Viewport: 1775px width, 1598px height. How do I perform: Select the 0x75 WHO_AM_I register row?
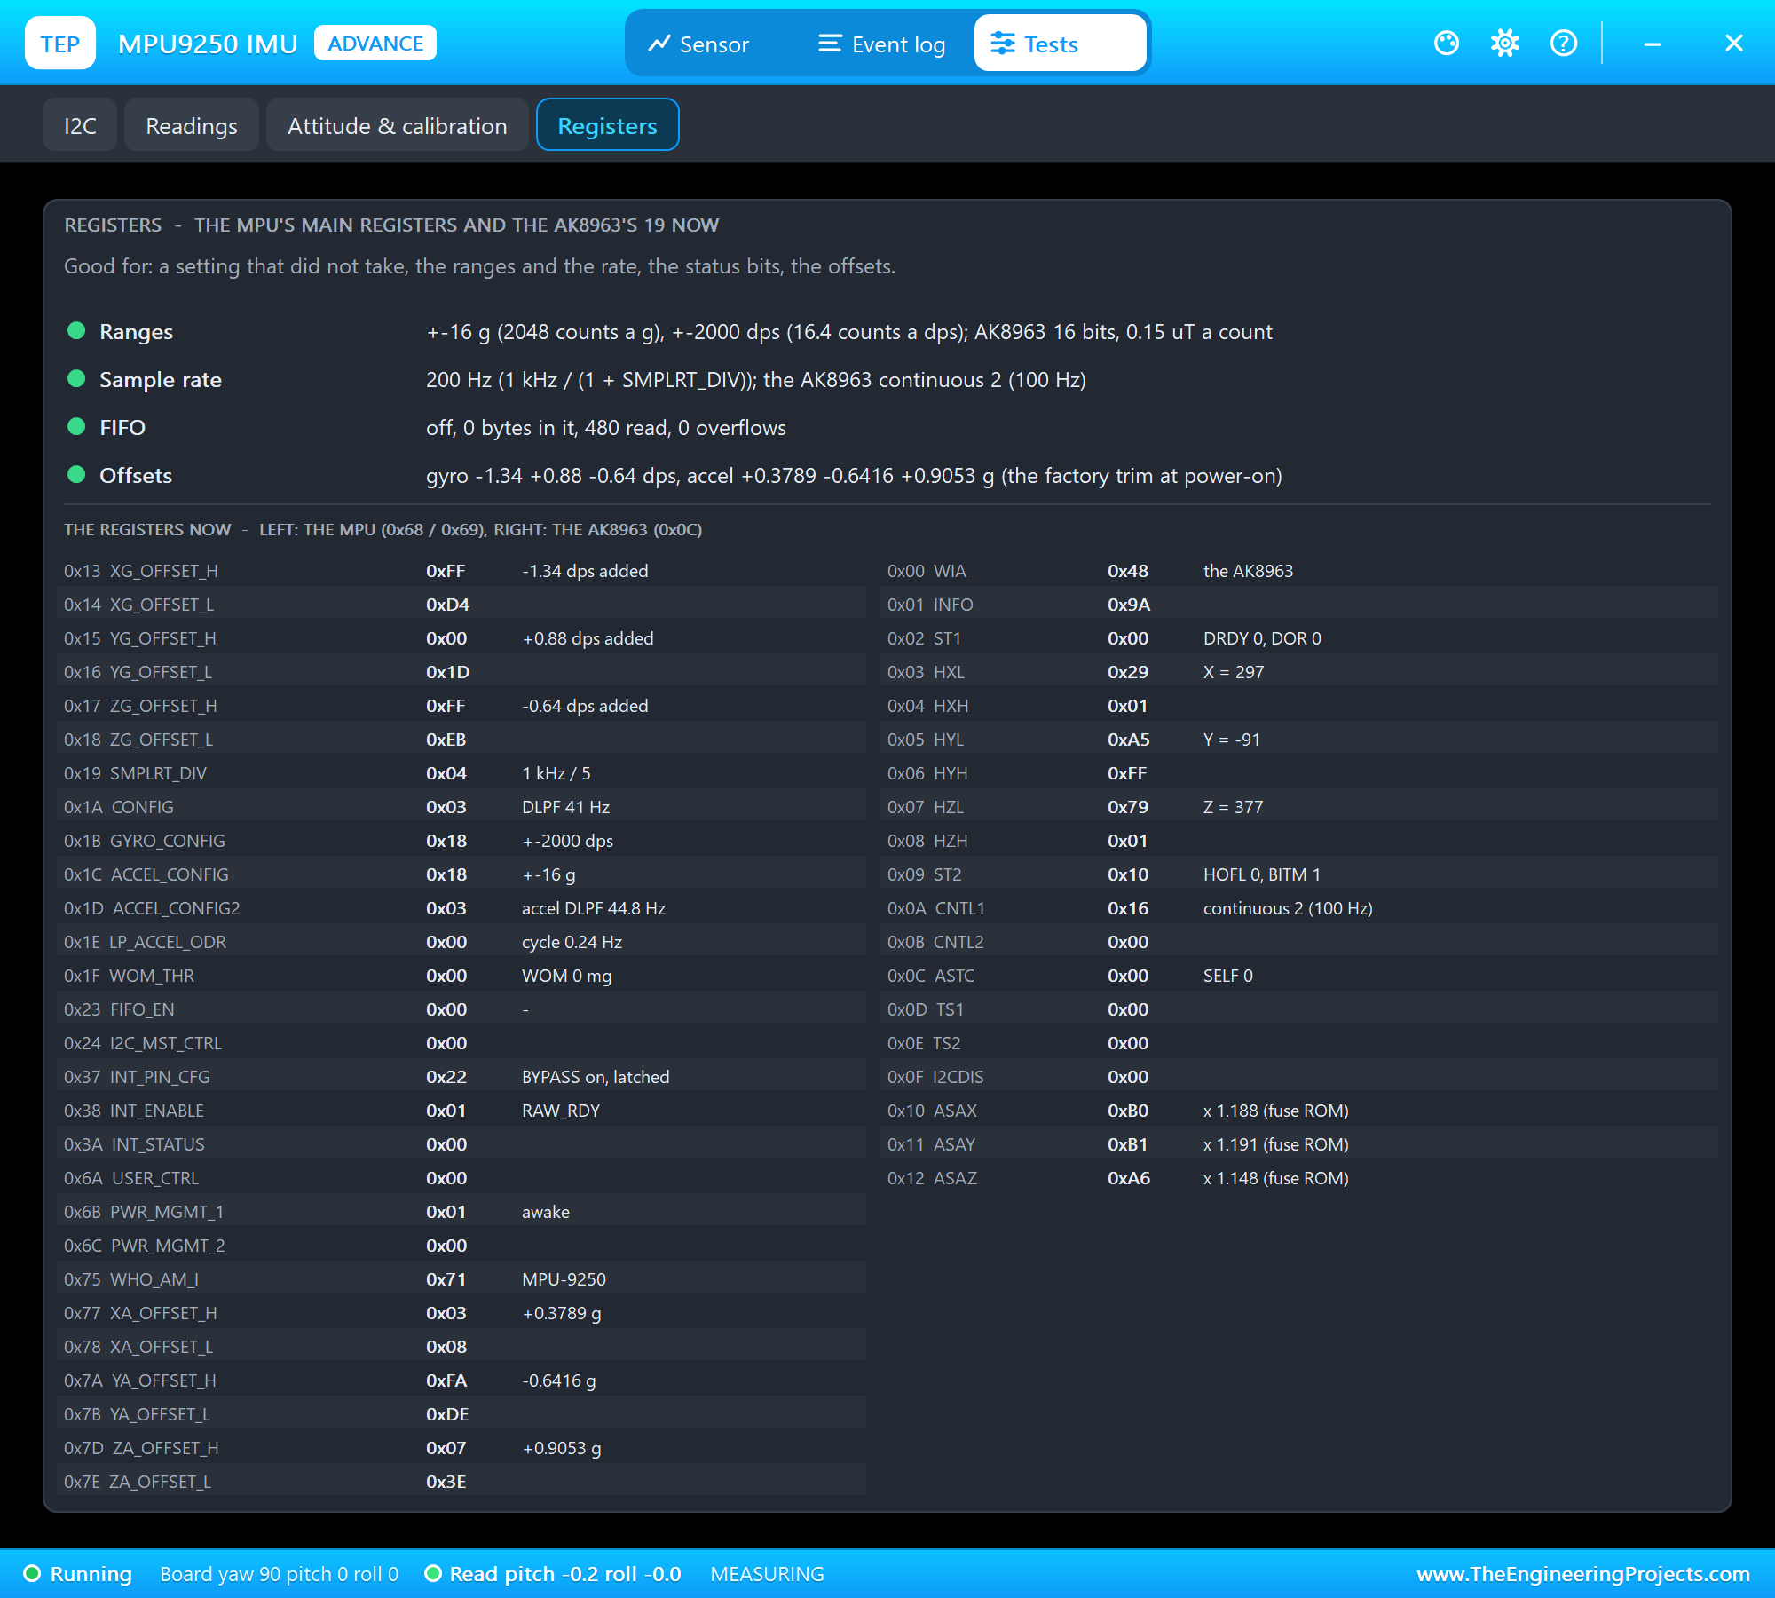[x=461, y=1279]
